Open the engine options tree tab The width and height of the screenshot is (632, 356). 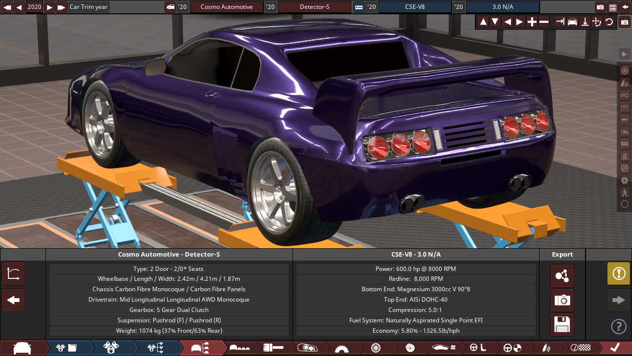(x=155, y=348)
